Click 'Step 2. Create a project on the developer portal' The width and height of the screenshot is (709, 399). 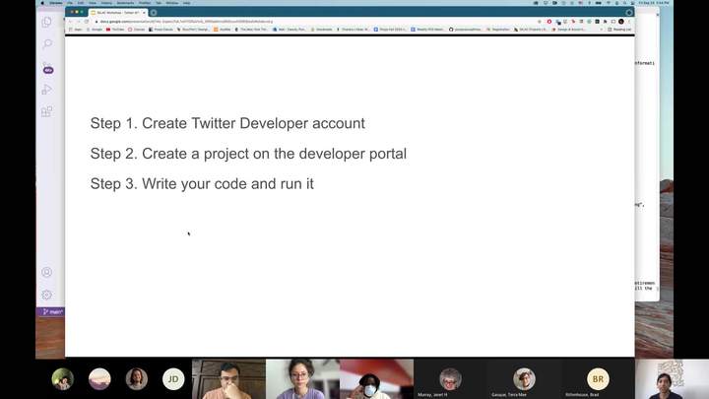point(248,154)
